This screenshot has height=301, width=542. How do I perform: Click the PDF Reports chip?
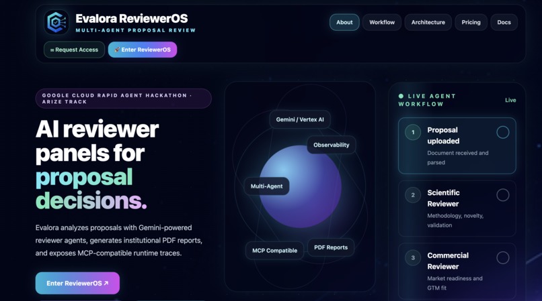coord(331,247)
